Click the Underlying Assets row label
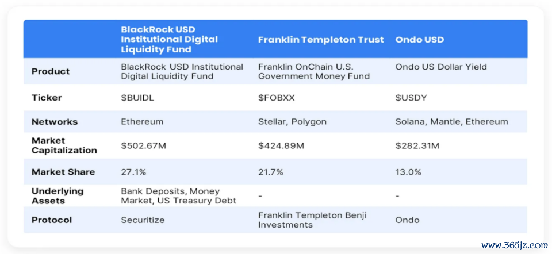Screen dimensions: 552x254 tap(57, 195)
